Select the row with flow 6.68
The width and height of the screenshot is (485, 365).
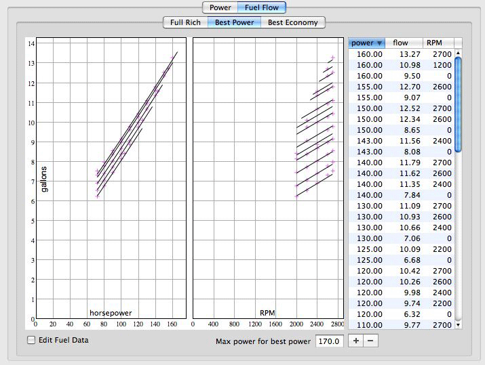tap(402, 260)
